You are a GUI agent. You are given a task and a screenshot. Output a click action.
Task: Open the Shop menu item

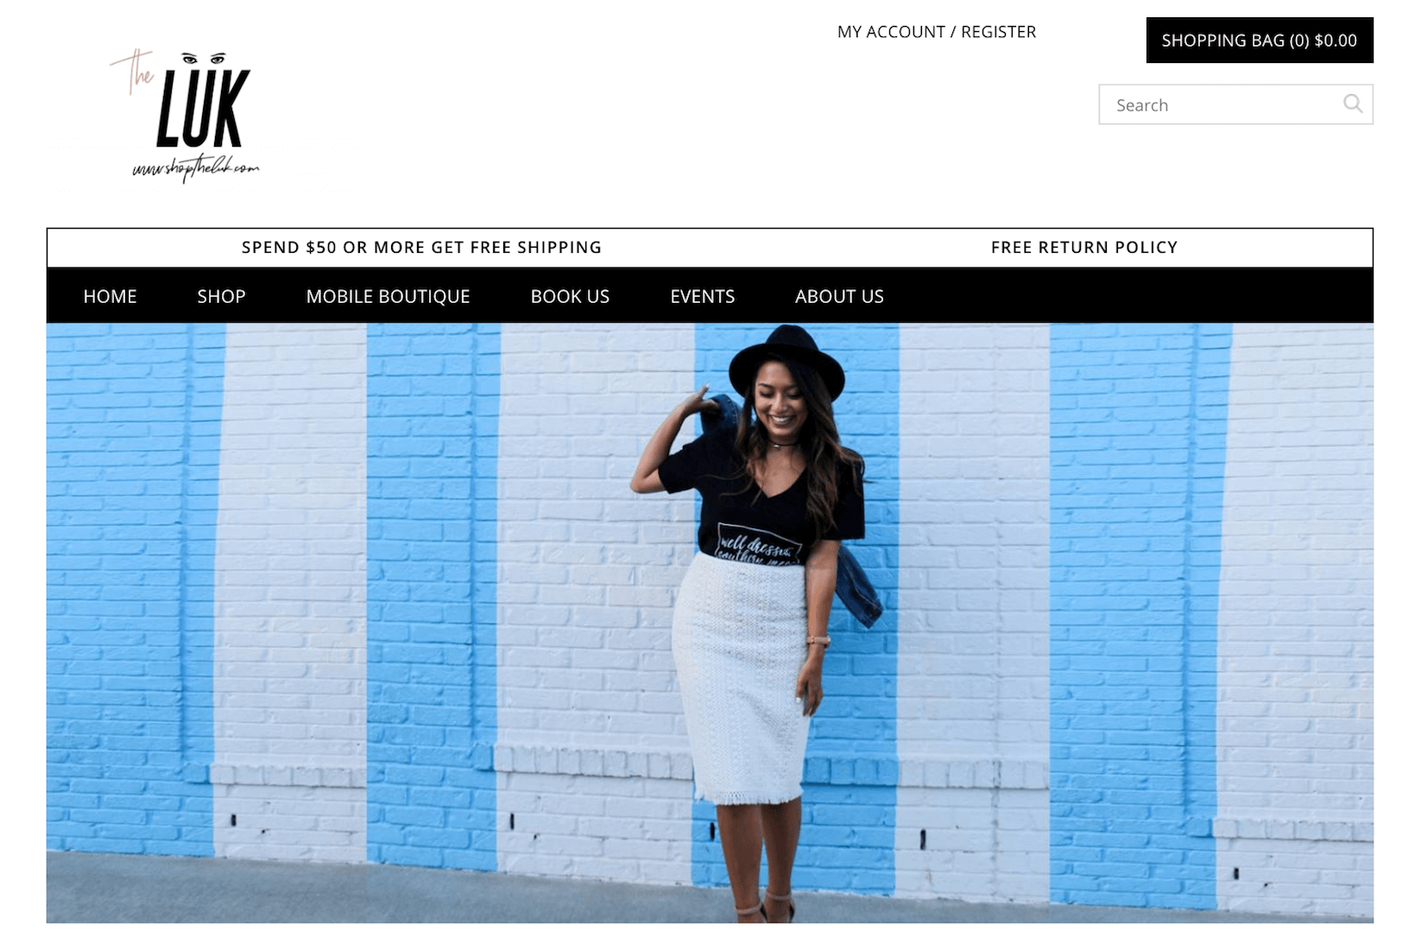pos(221,296)
